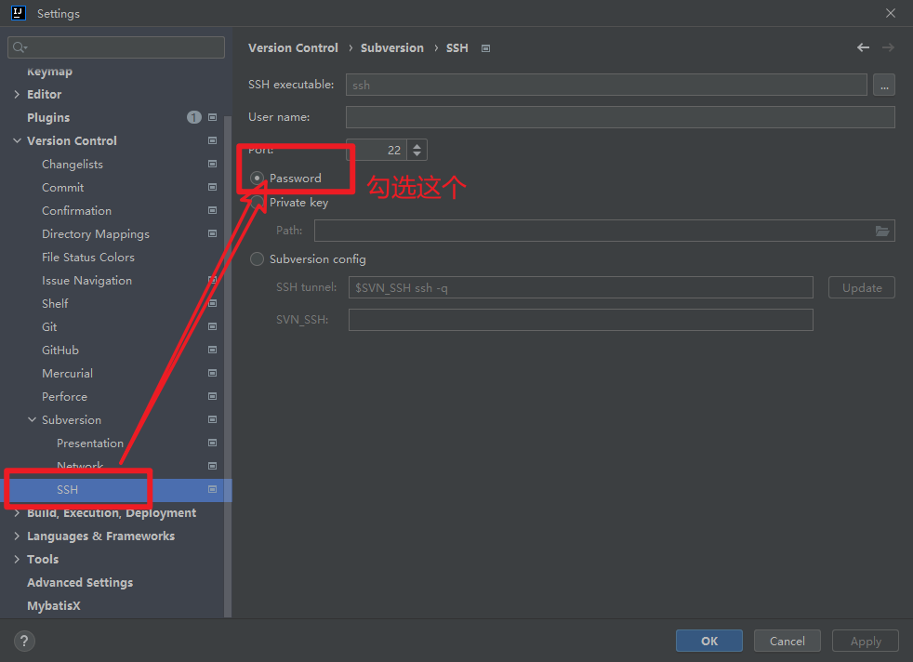
Task: Click folder icon in Path field
Action: [882, 231]
